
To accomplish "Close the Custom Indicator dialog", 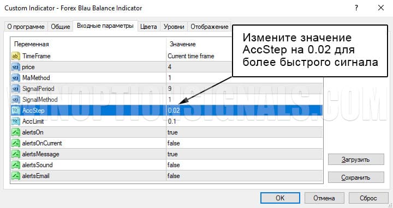I will point(381,8).
